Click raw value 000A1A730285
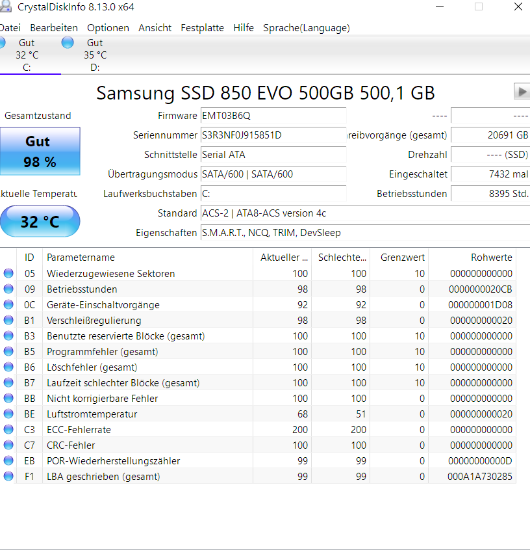530x556 pixels. coord(480,477)
